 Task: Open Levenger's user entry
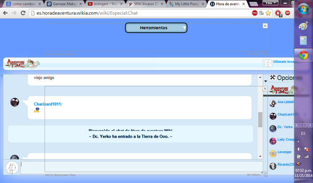pyautogui.click(x=282, y=153)
